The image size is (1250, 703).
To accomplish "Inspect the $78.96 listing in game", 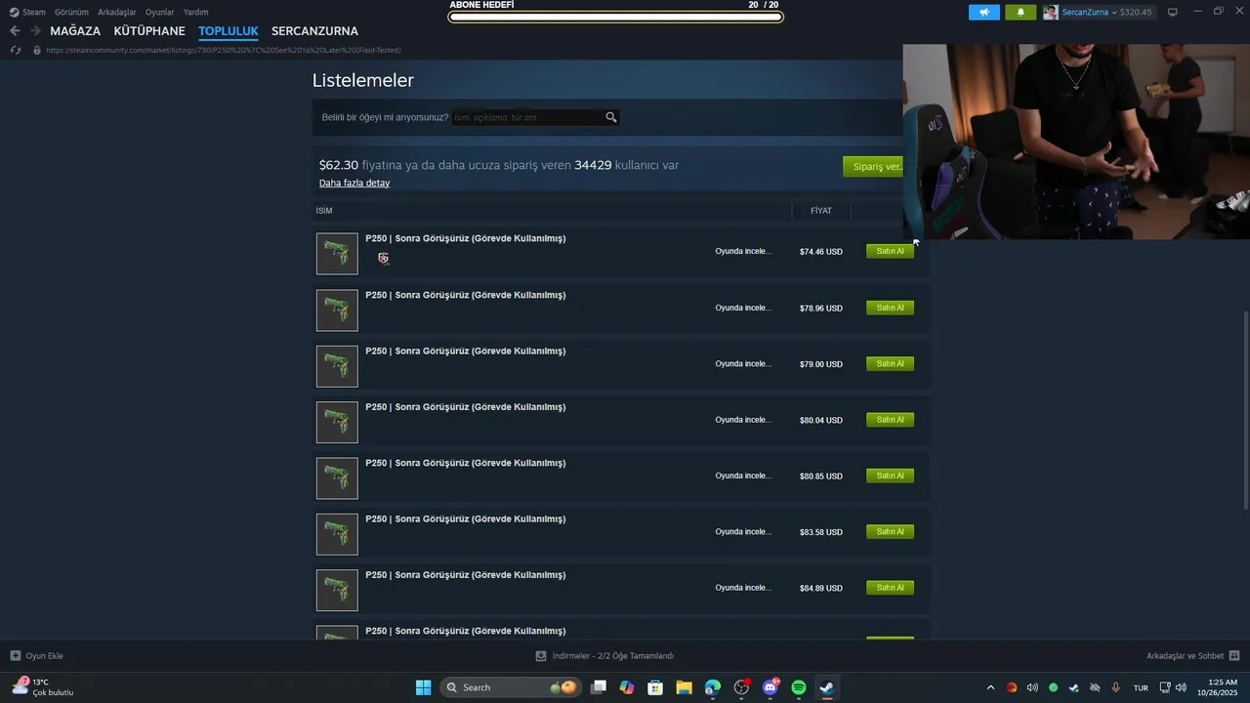I will (743, 308).
